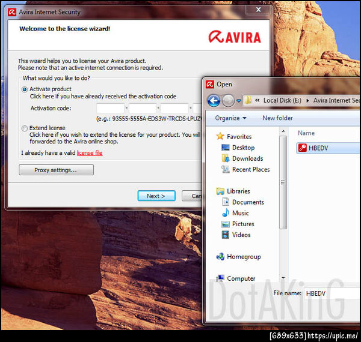Click third Activation code field
Viewport: 361px width, 342px height.
point(174,108)
